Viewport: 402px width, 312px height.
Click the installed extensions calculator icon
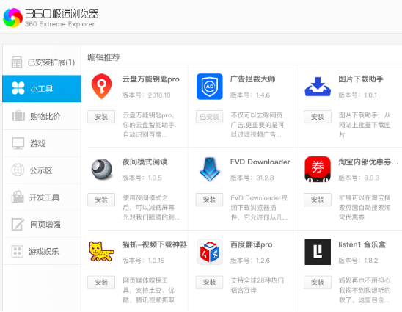(x=17, y=62)
